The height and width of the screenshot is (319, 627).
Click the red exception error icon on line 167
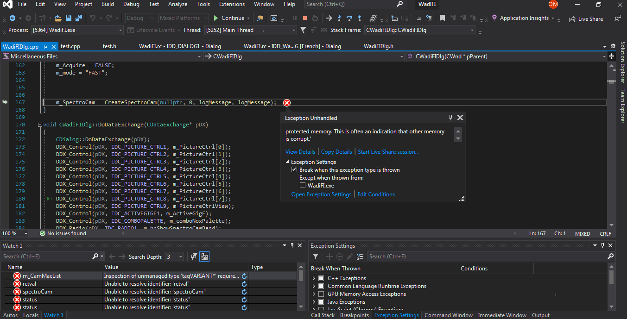[x=287, y=103]
